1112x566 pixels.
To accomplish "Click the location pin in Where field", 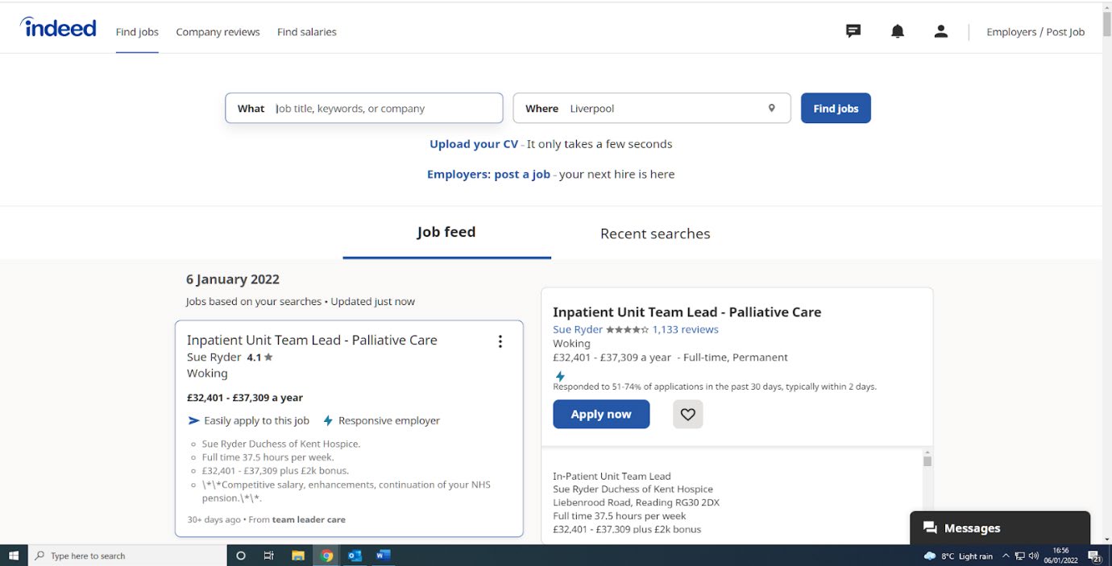I will [771, 109].
